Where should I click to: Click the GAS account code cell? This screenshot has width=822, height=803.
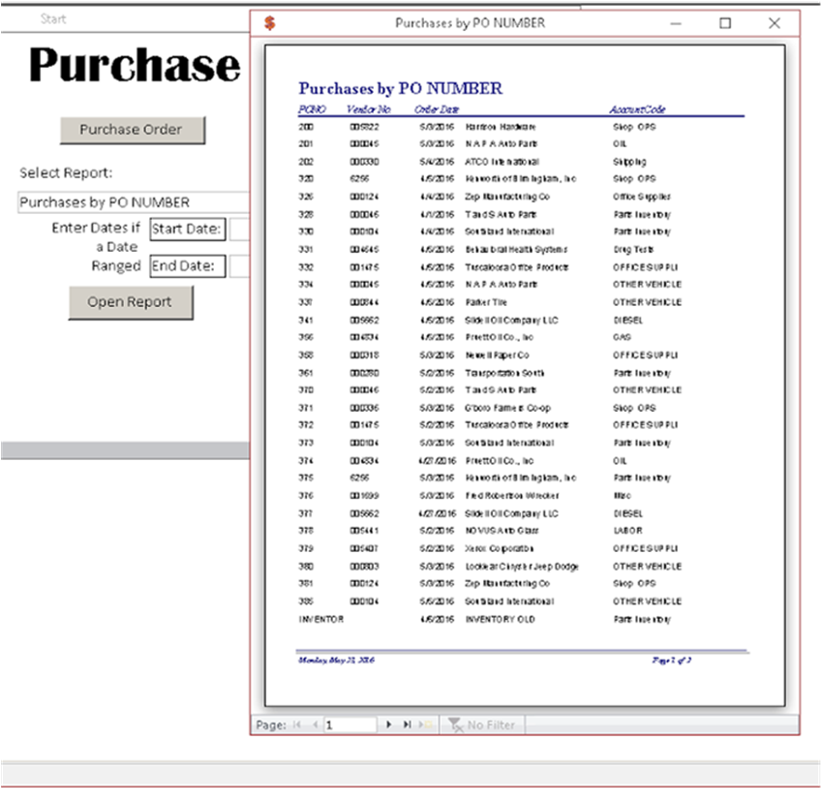(623, 337)
